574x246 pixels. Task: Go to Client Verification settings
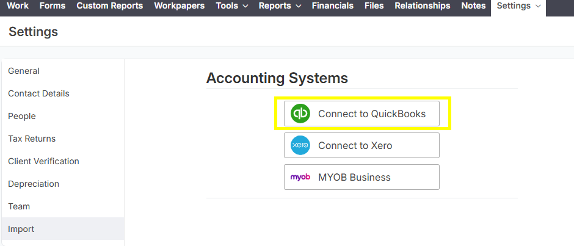(63, 161)
